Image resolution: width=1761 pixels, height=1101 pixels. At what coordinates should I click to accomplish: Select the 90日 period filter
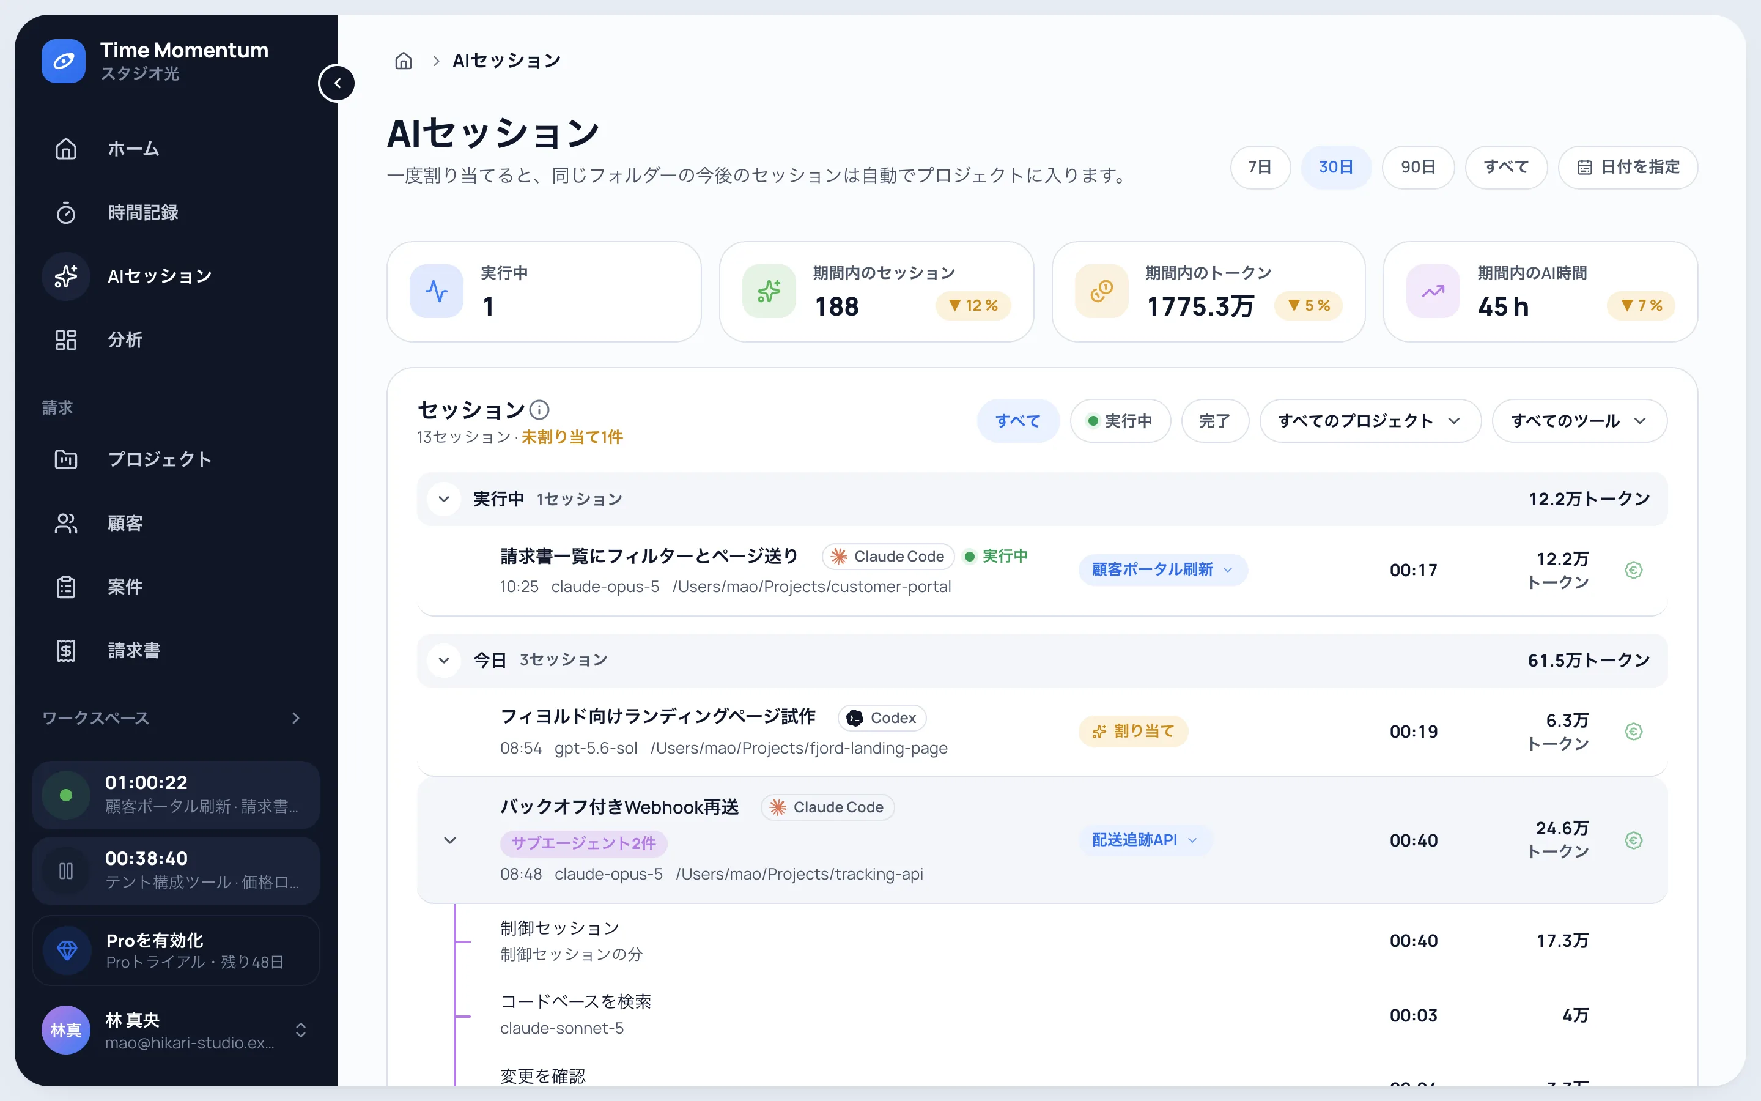coord(1418,167)
